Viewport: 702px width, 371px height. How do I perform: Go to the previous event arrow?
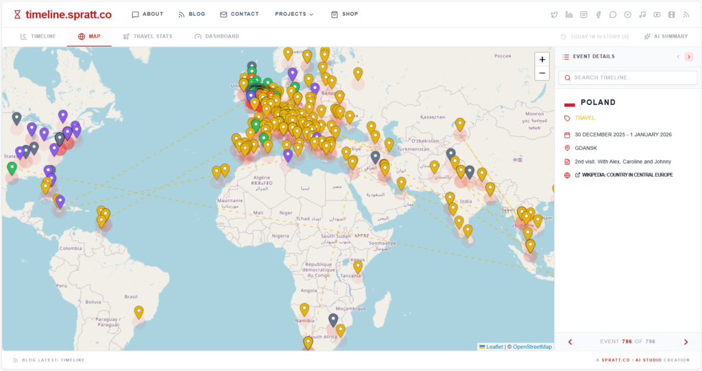tap(570, 342)
